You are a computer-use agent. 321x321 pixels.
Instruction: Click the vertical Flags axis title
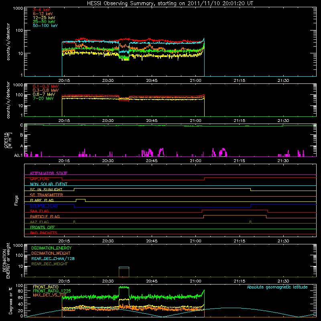[x=16, y=200]
